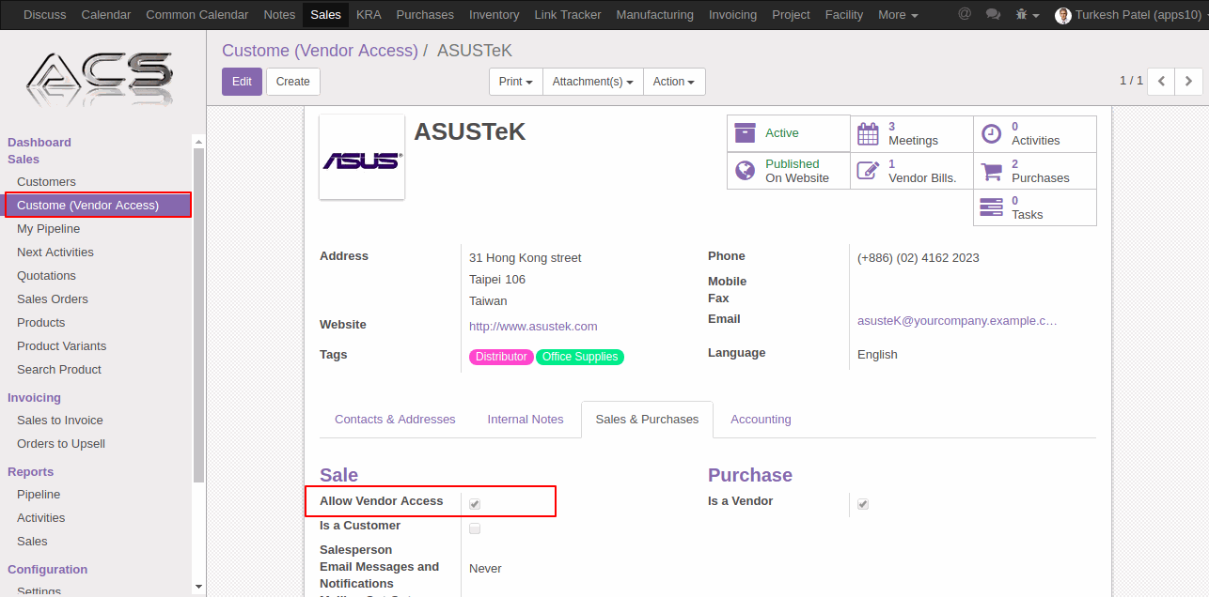Screen dimensions: 1209x597
Task: Open the Link Tracker menu
Action: coord(568,15)
